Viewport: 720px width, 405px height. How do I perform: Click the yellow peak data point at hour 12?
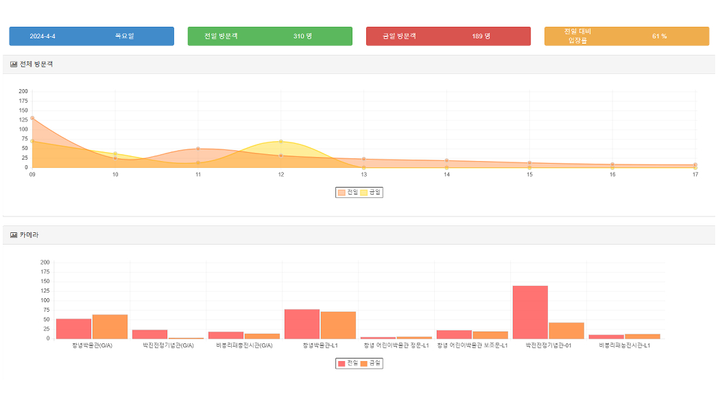tap(280, 141)
